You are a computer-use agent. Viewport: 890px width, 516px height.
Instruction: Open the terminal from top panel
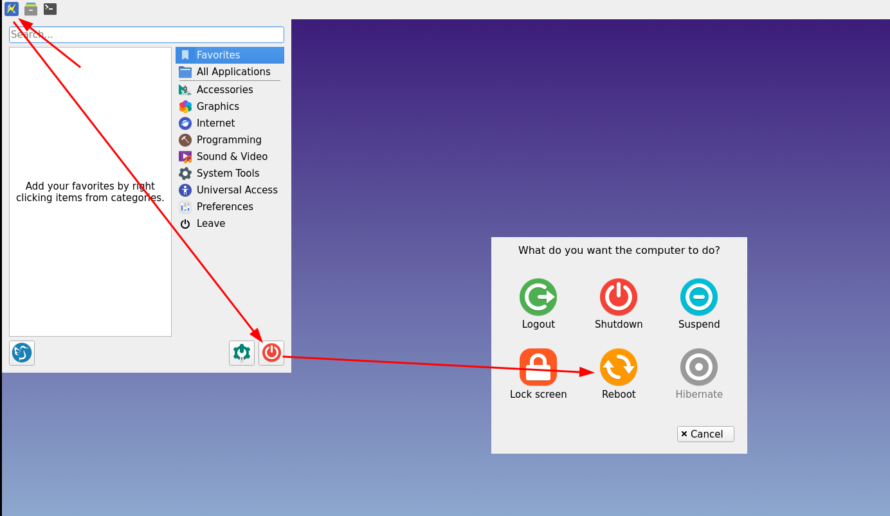click(50, 9)
